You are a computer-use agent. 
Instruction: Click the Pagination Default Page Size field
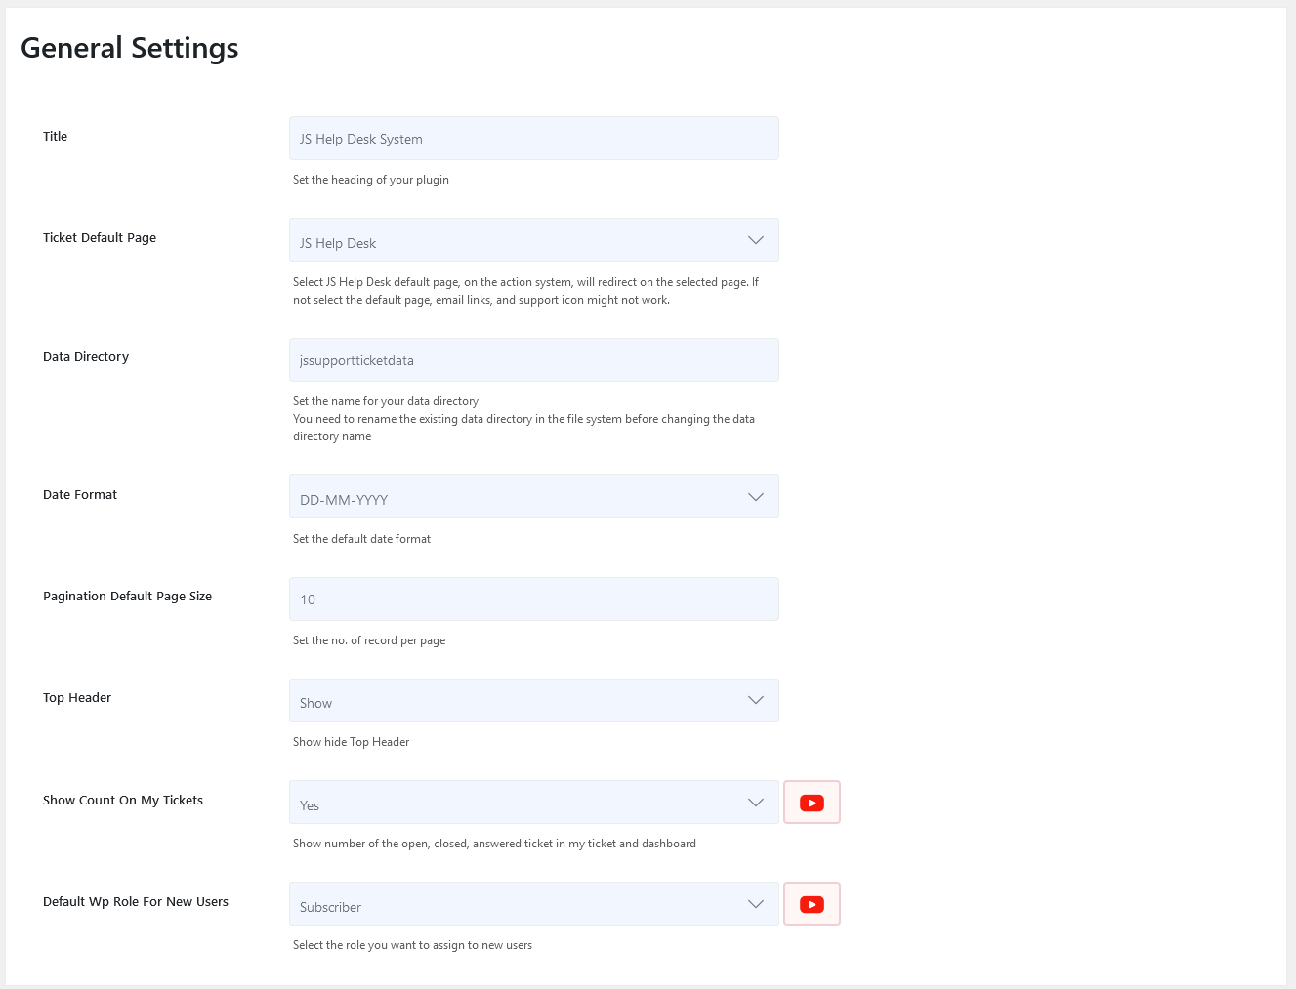pyautogui.click(x=533, y=599)
